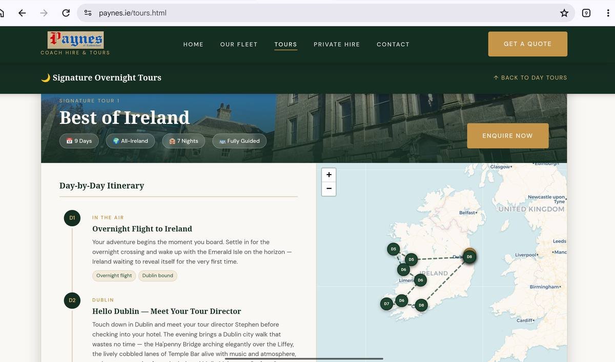Click the Overnight flight tag

(114, 275)
